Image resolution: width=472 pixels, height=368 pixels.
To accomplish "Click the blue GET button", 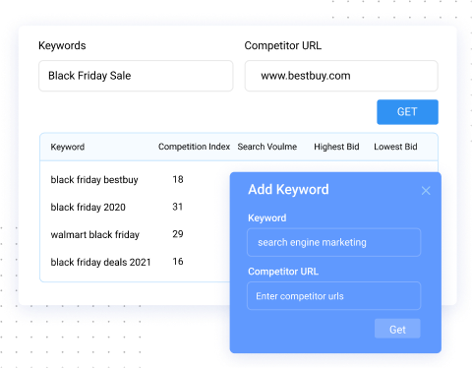I will (x=407, y=112).
